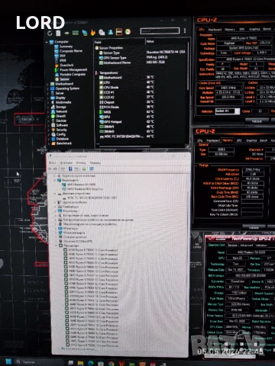
Task: Click the horizontal scrollbar under the AIDA64 sensor list
Action: pyautogui.click(x=124, y=146)
